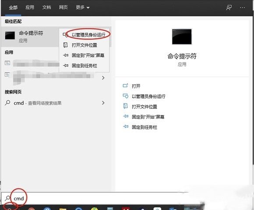The width and height of the screenshot is (254, 210).
Task: Choose 固定到"开始"屏幕 in the context menu
Action: tap(88, 55)
